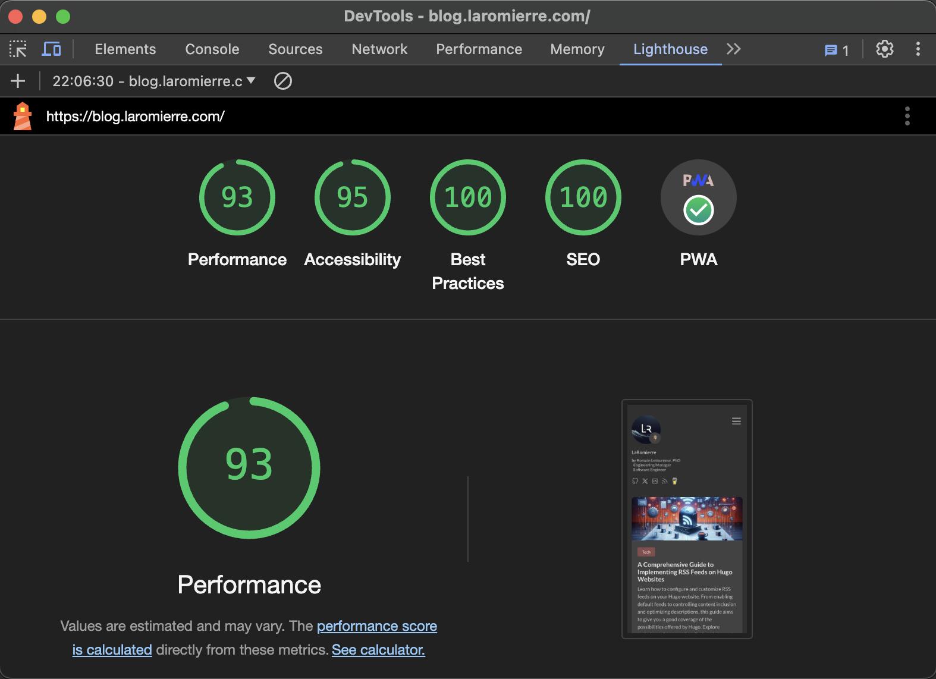The width and height of the screenshot is (936, 679).
Task: Open DevTools settings gear
Action: coord(885,49)
